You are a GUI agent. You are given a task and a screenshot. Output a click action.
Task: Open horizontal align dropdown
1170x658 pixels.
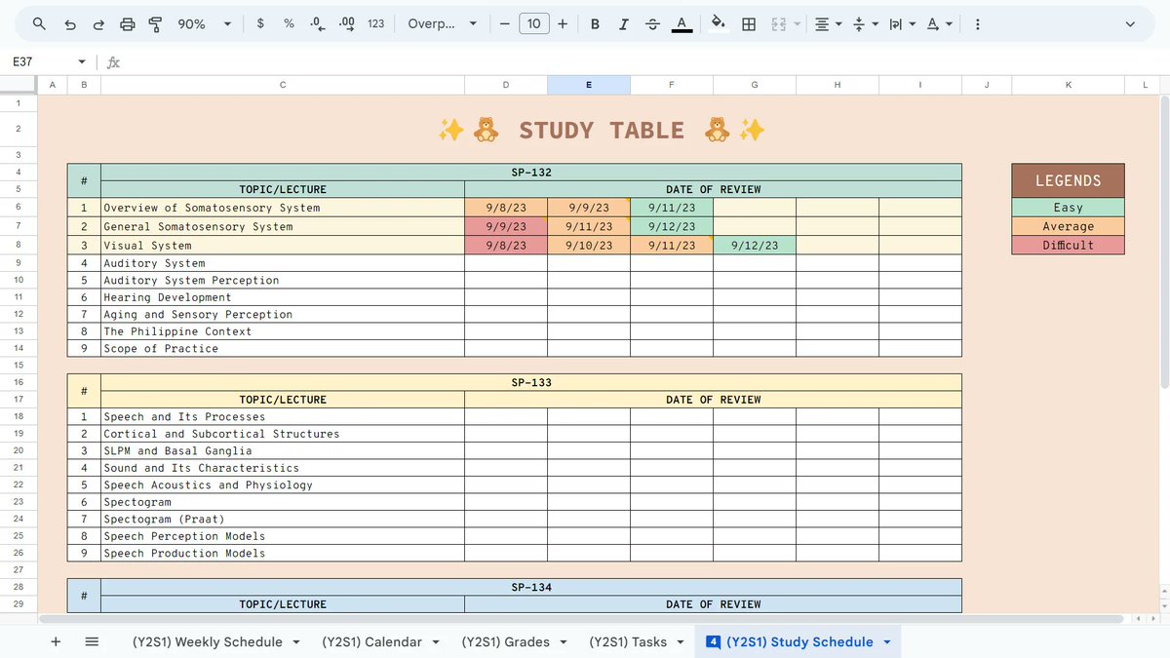point(828,23)
